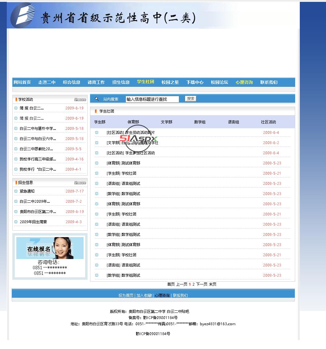Select 学生社团 navigation tab
Viewport: 326px width, 349px height.
coord(146,82)
